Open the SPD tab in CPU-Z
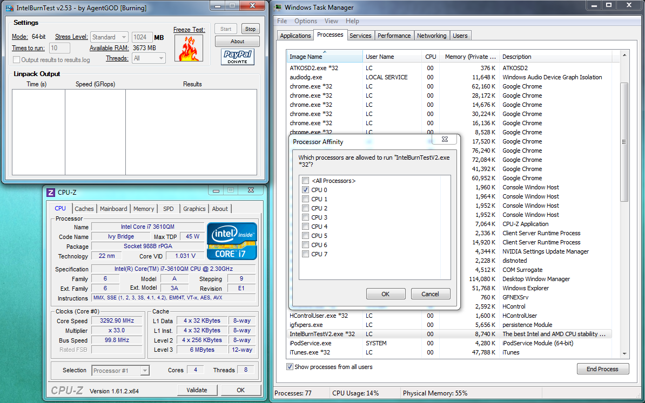Viewport: 645px width, 403px height. (x=168, y=209)
